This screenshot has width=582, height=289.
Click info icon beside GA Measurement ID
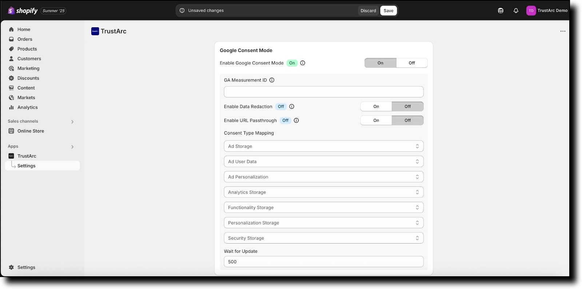click(272, 80)
